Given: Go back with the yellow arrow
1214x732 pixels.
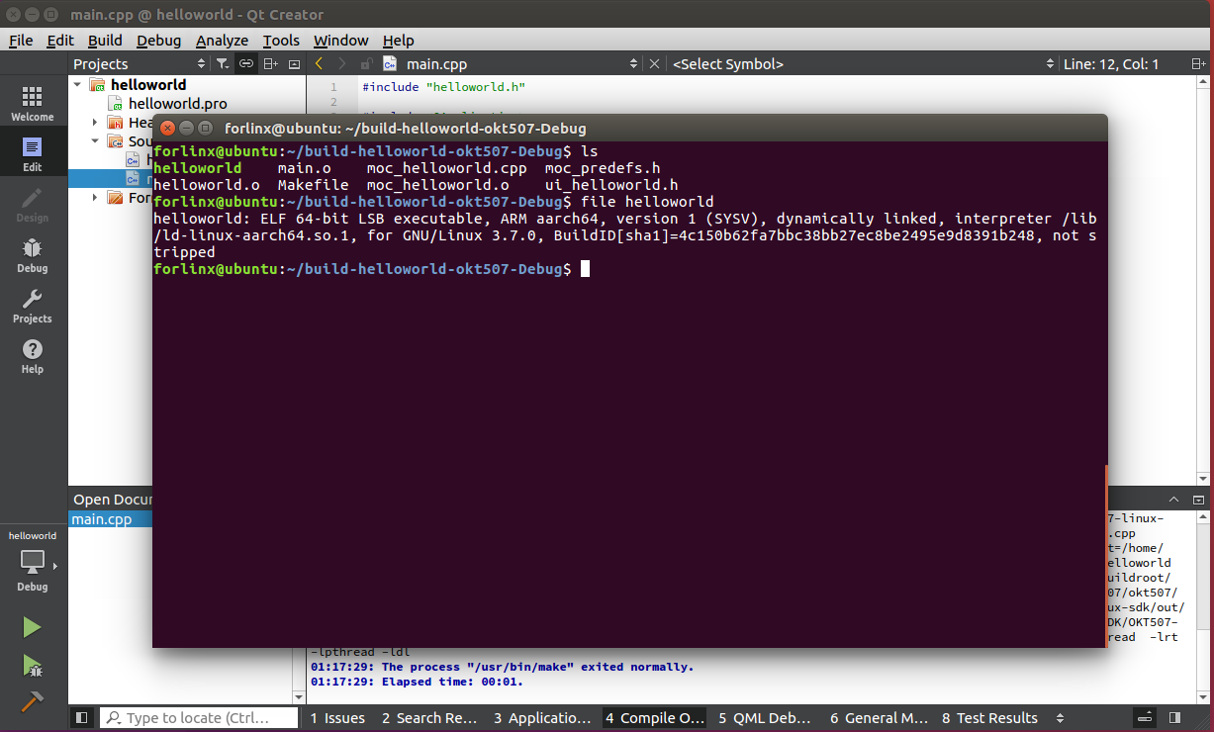Looking at the screenshot, I should click(x=319, y=64).
